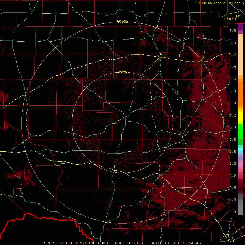This screenshot has height=245, width=245.
Task: Click the 2.6 value on the color scale
Action: click(x=233, y=140)
